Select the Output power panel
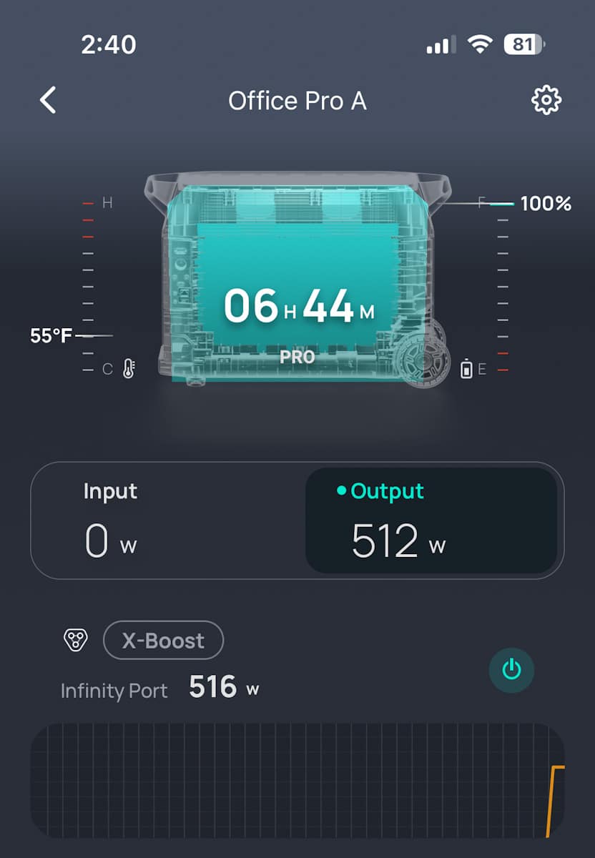This screenshot has width=595, height=858. click(x=431, y=521)
